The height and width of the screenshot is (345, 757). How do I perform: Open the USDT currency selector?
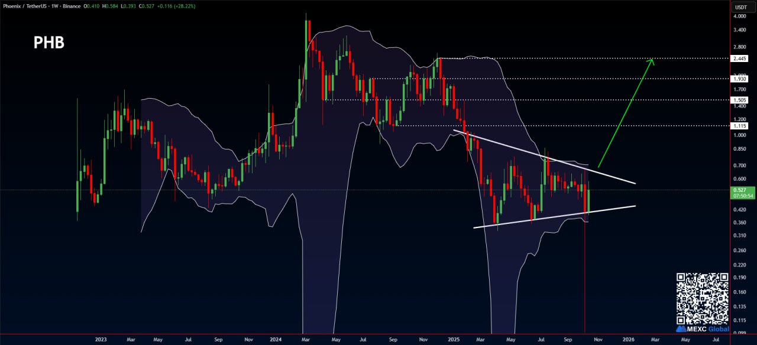(740, 7)
